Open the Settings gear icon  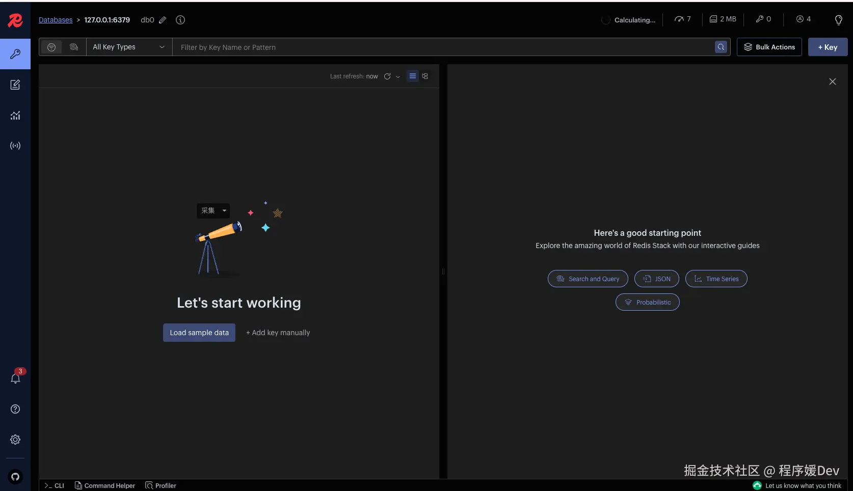[x=15, y=440]
